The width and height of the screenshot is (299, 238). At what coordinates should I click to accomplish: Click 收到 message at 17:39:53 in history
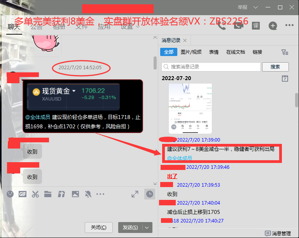click(172, 194)
